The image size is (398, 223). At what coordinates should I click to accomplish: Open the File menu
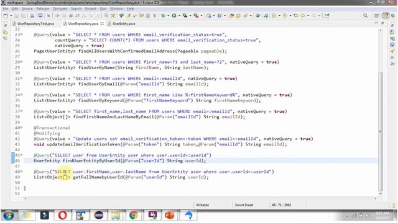(6, 9)
